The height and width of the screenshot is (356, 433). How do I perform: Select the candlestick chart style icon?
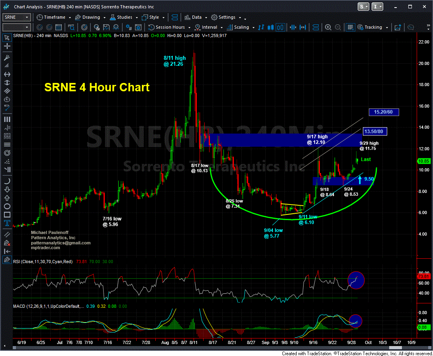(x=270, y=28)
